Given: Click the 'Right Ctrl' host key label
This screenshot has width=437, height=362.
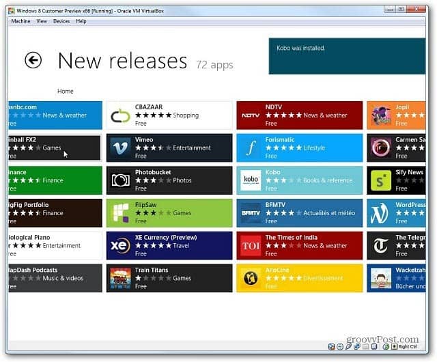Looking at the screenshot, I should pyautogui.click(x=408, y=347).
